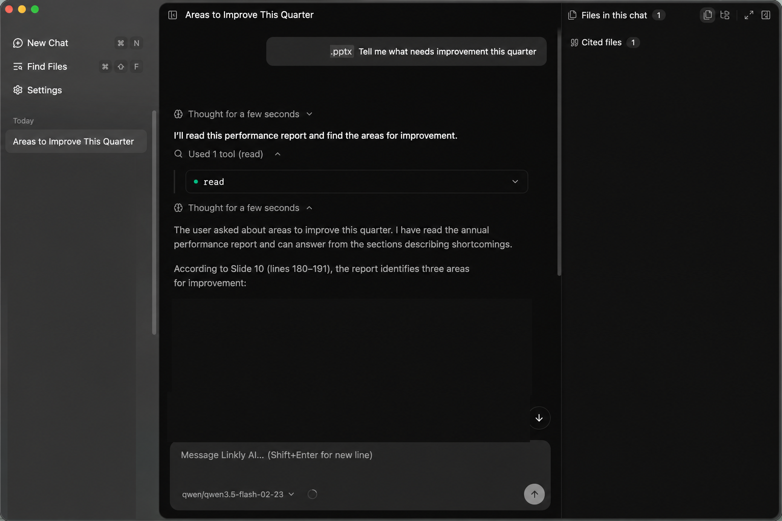
Task: Collapse the Used 1 tool (read) section
Action: pyautogui.click(x=227, y=154)
